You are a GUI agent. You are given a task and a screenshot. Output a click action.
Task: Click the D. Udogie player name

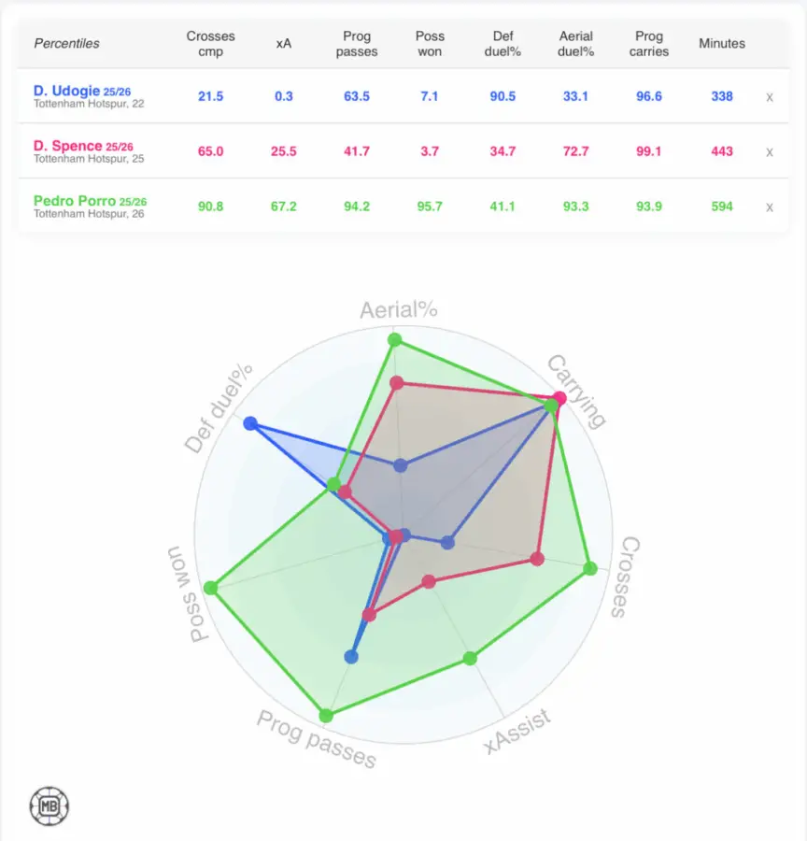[67, 91]
